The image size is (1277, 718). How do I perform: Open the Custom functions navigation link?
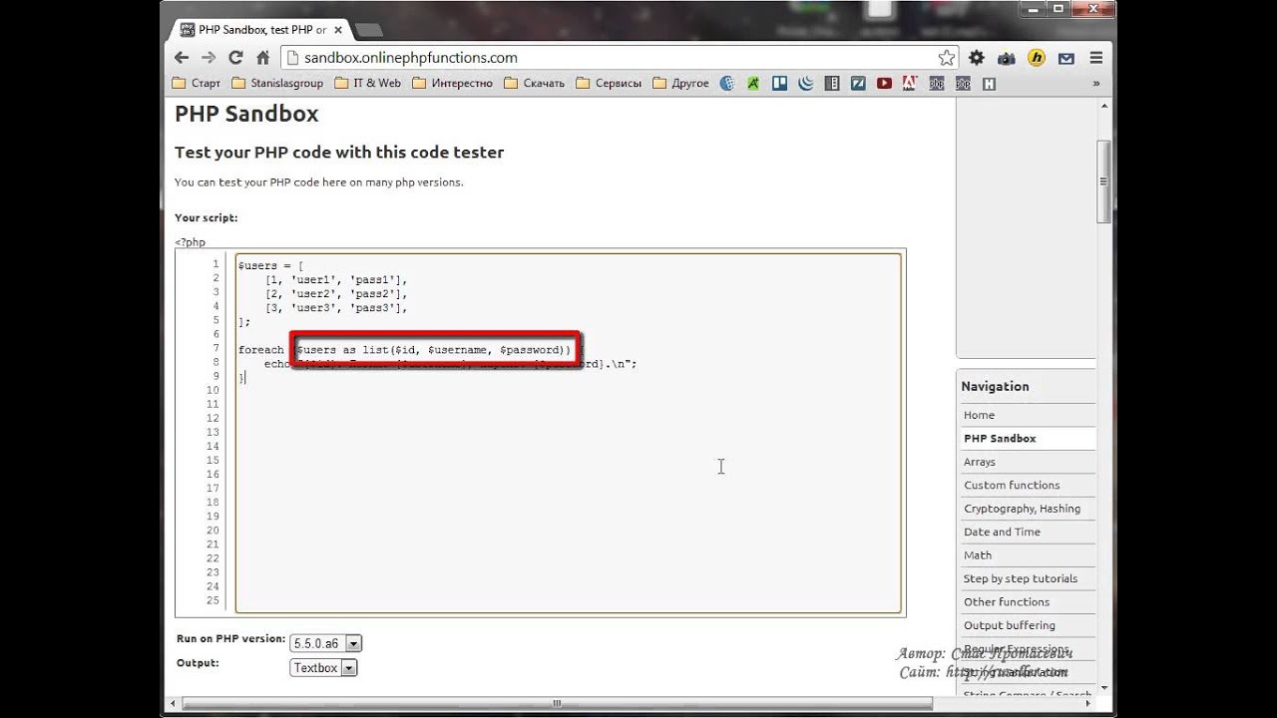[1012, 485]
